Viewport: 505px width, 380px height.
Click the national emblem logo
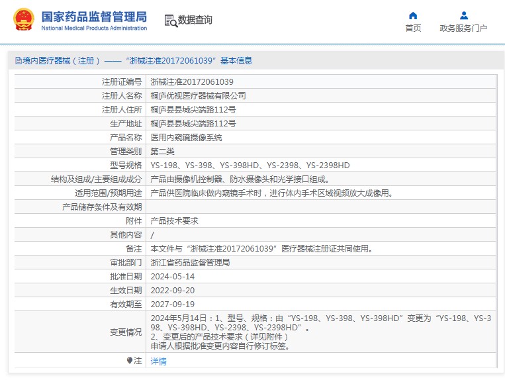click(24, 19)
